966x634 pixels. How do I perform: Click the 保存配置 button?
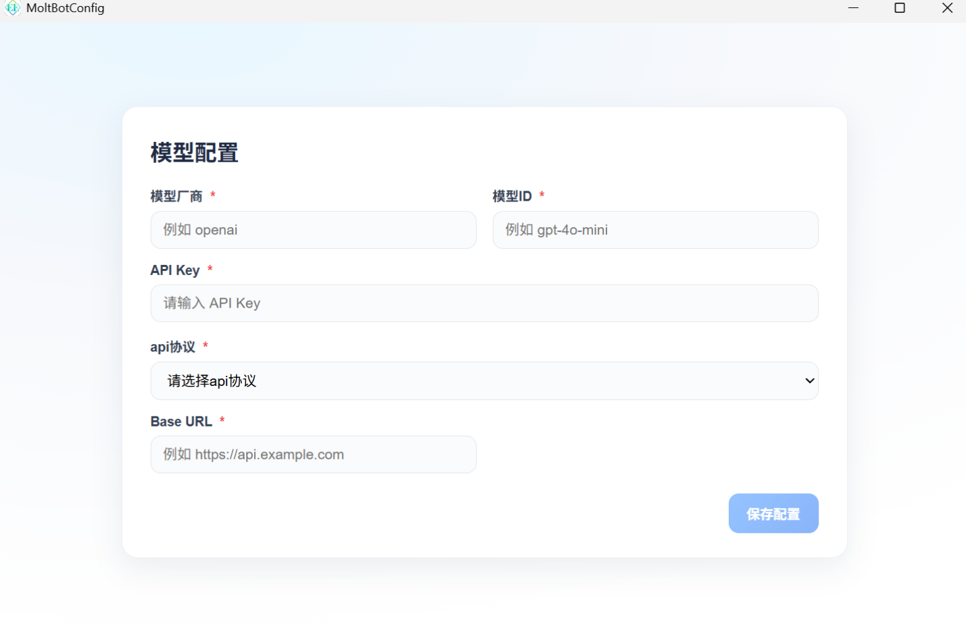(773, 514)
